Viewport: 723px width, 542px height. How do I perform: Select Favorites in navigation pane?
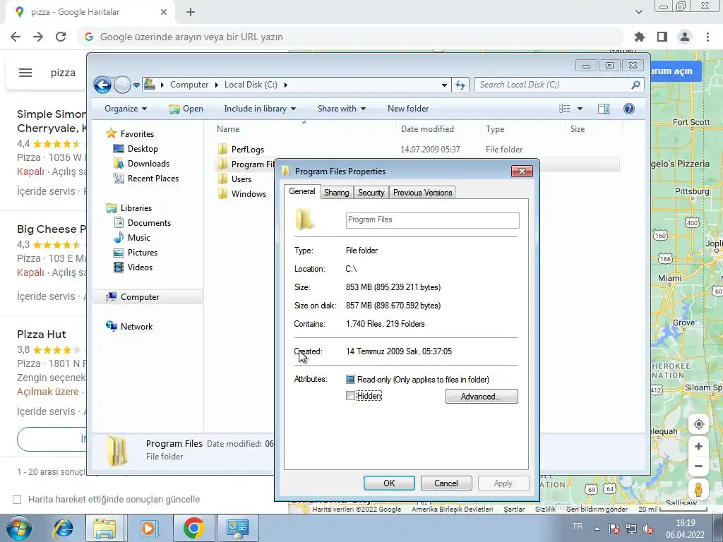coord(137,133)
